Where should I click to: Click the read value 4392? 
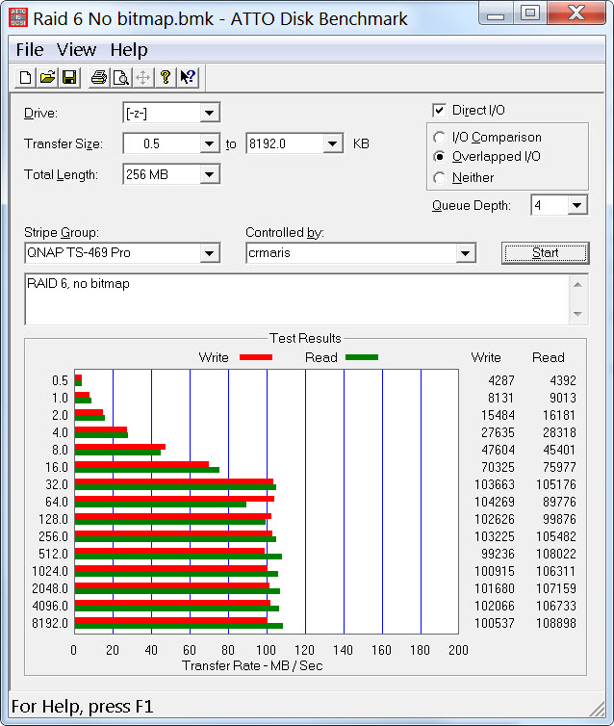pyautogui.click(x=563, y=380)
